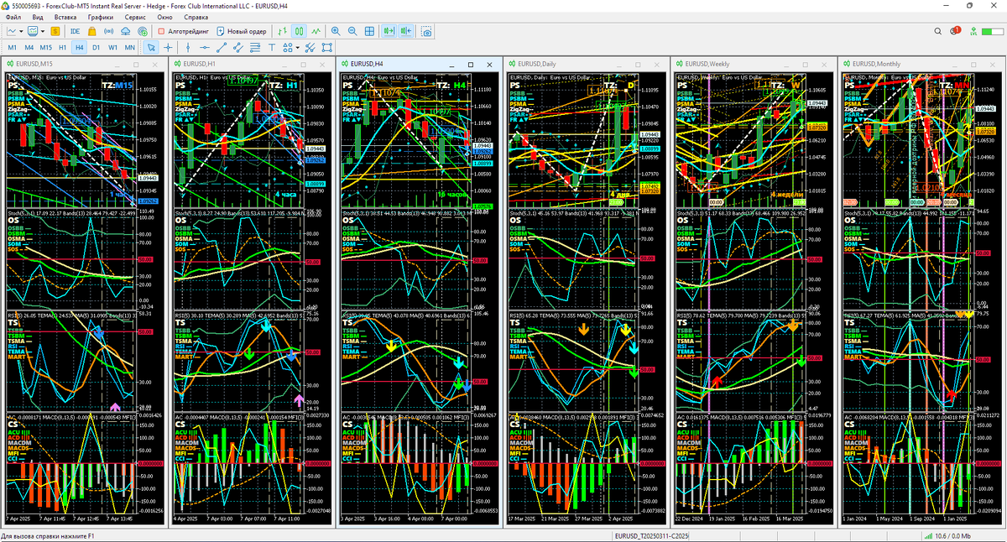Select the cursor arrow tool
Viewport: 1007px width, 542px height.
tap(151, 47)
